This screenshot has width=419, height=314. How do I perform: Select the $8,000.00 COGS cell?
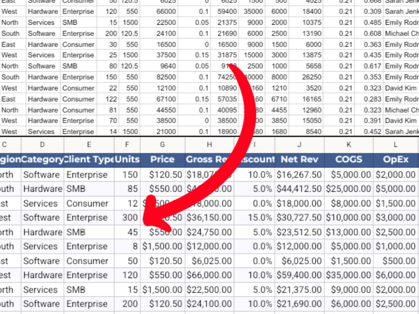pyautogui.click(x=349, y=203)
